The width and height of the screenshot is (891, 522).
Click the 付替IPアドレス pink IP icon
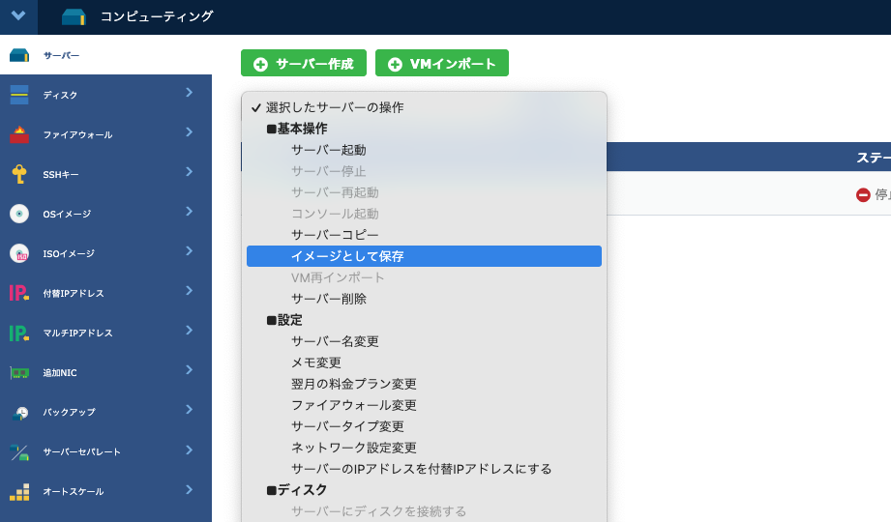click(19, 293)
